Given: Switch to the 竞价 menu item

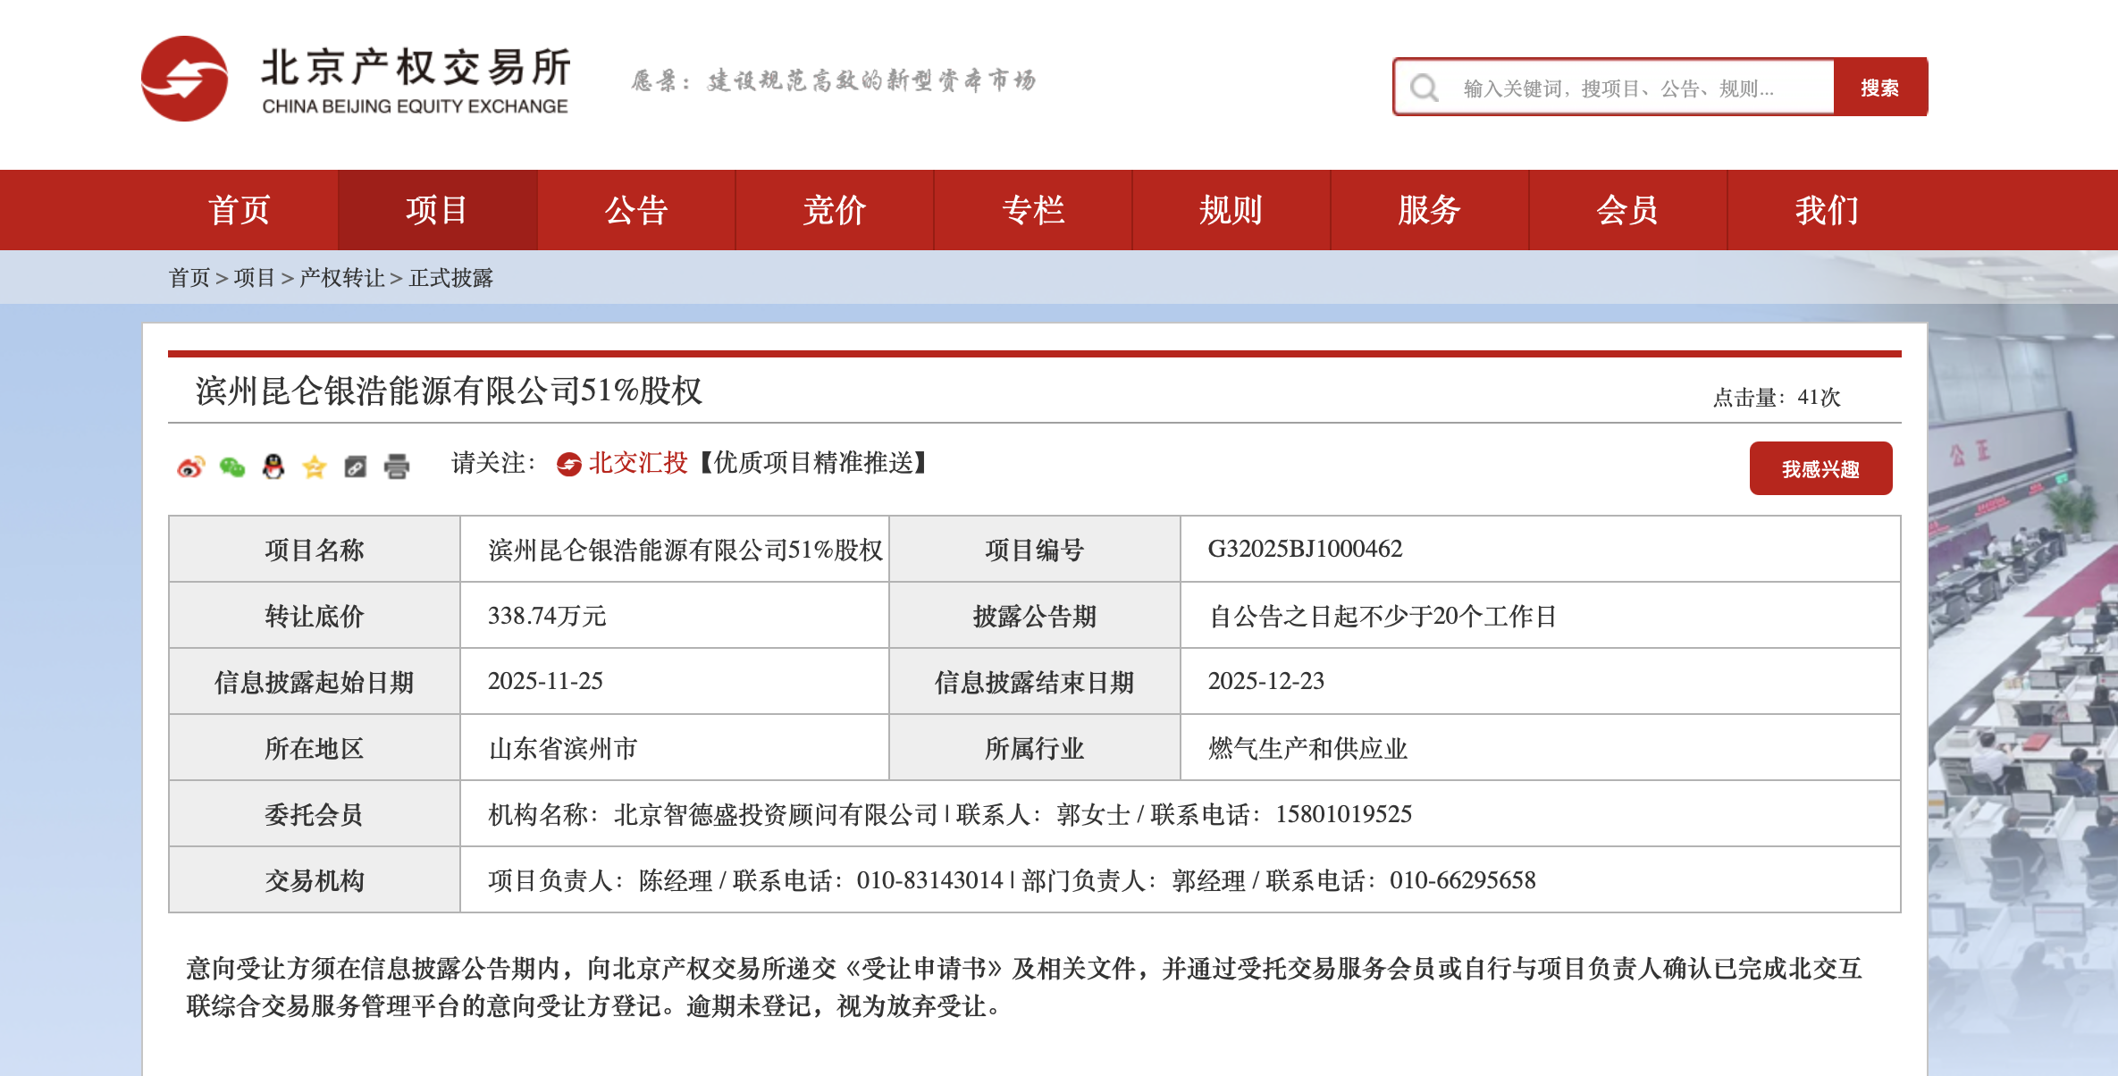Looking at the screenshot, I should 834,210.
